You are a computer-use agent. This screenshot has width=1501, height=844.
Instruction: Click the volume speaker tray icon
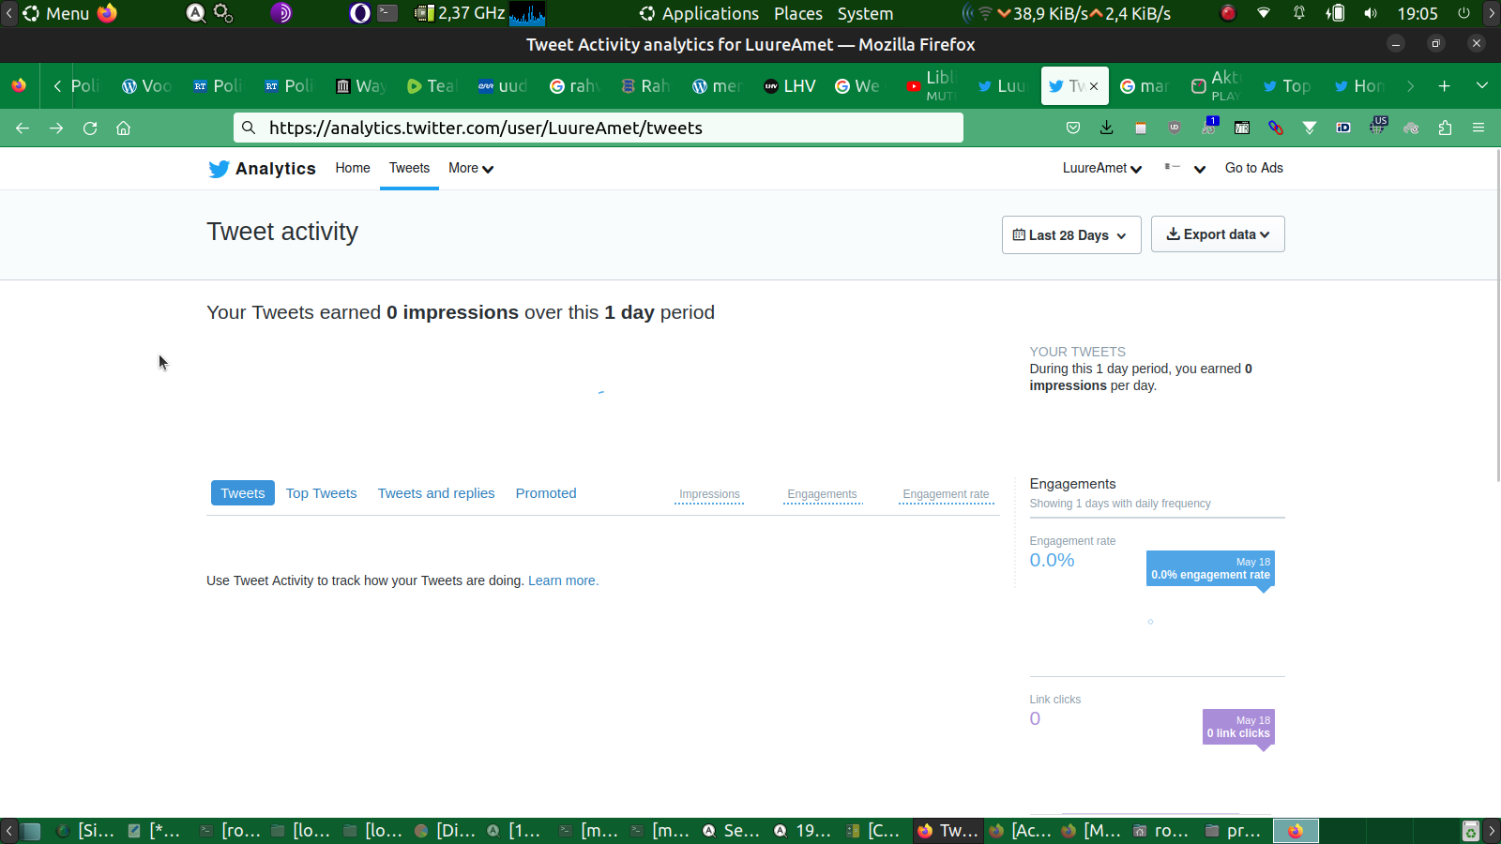click(x=1371, y=13)
